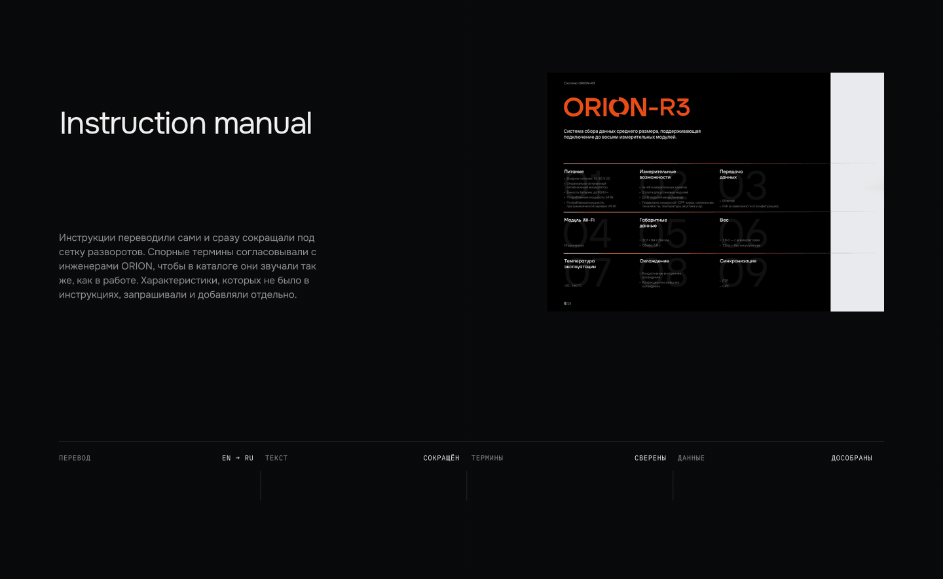
Task: Click the 'EN' language label
Action: [x=227, y=458]
